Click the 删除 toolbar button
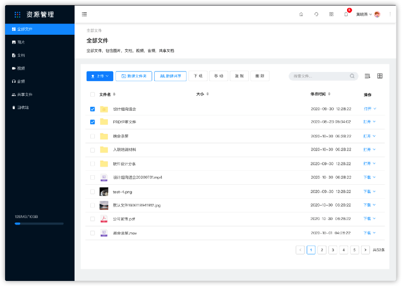The height and width of the screenshot is (286, 402). [x=260, y=76]
